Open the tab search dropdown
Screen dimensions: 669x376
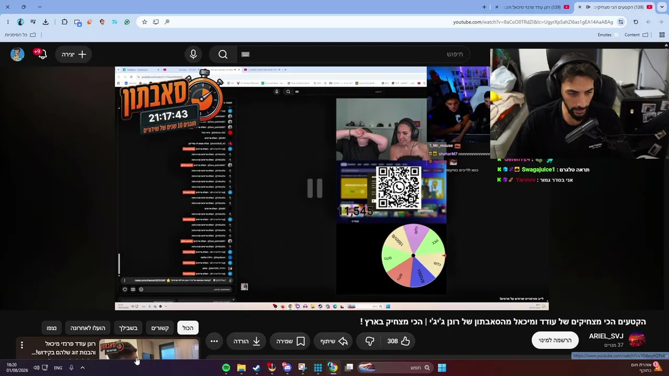tap(662, 7)
